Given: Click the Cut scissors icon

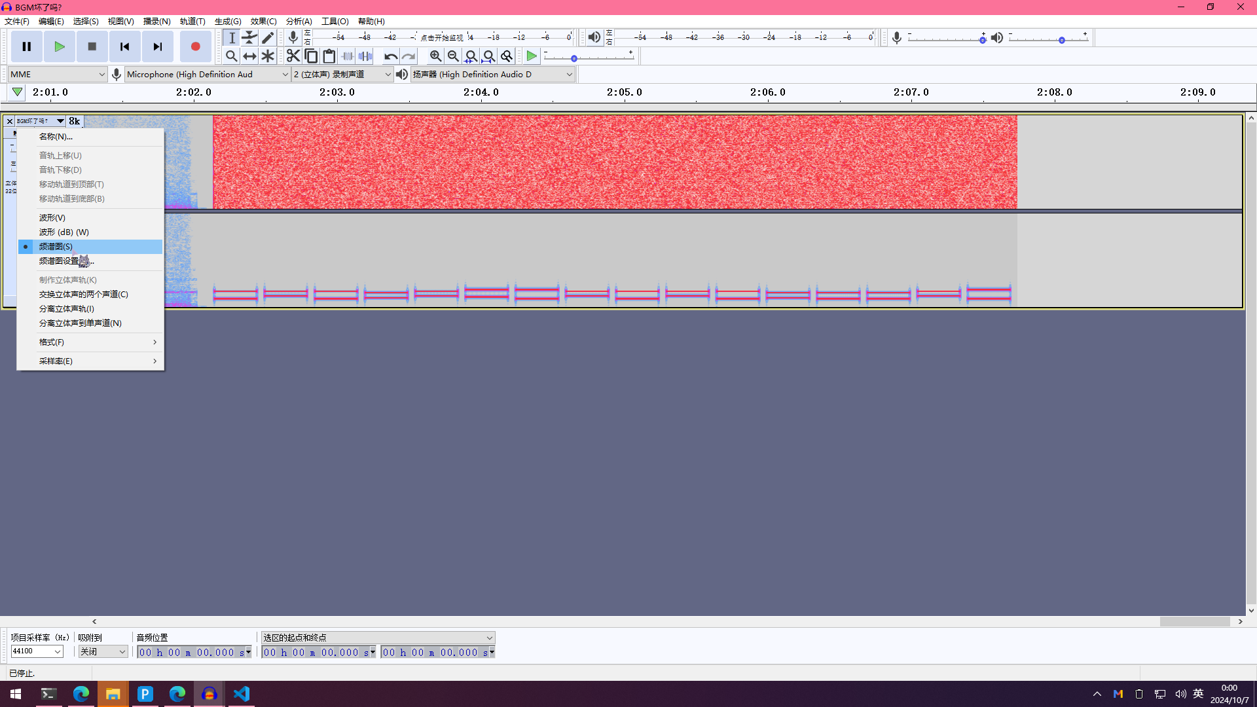Looking at the screenshot, I should pyautogui.click(x=293, y=56).
